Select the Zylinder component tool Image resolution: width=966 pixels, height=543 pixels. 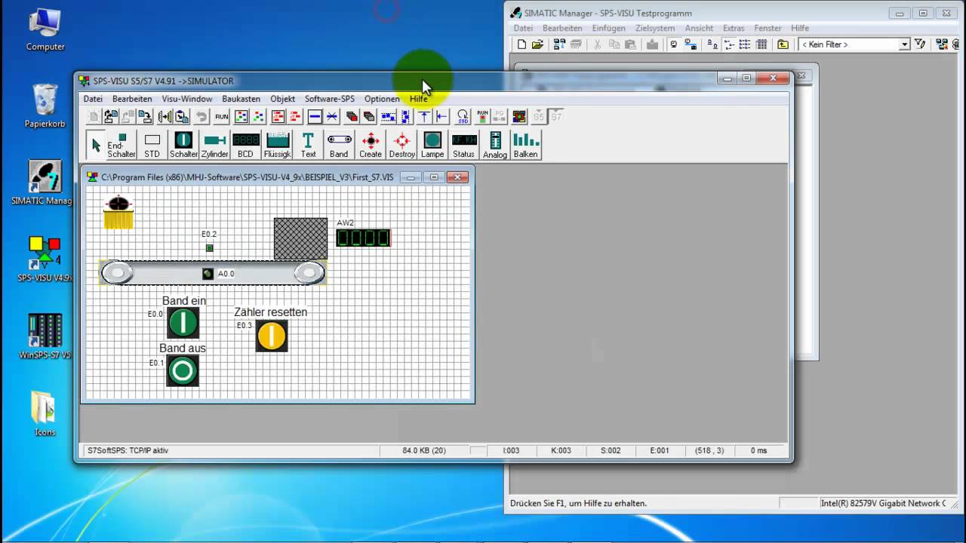215,145
